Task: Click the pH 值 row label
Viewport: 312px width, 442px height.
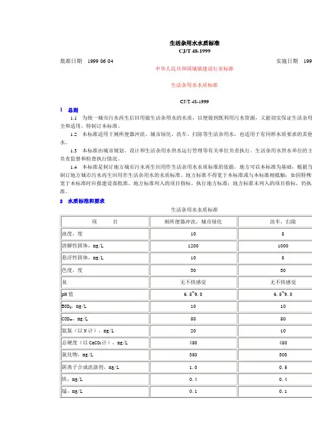Action: coord(67,294)
